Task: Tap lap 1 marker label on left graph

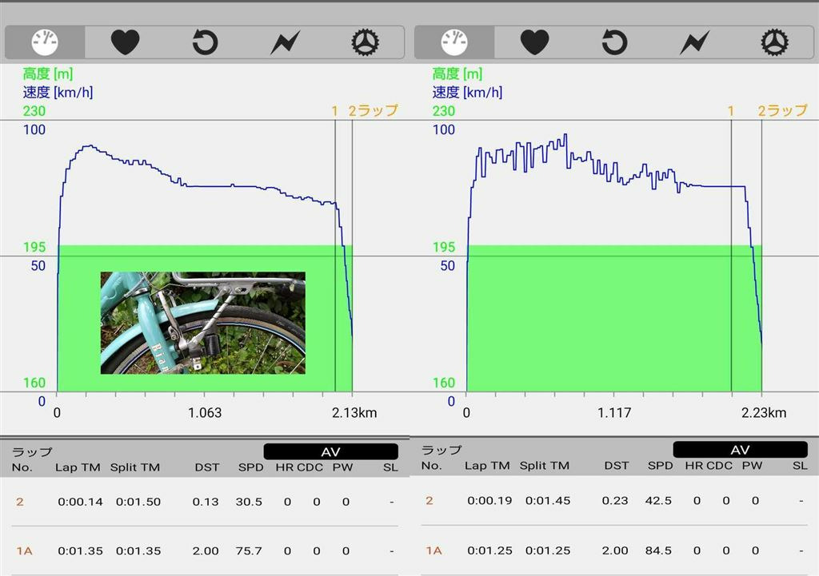Action: pos(335,110)
